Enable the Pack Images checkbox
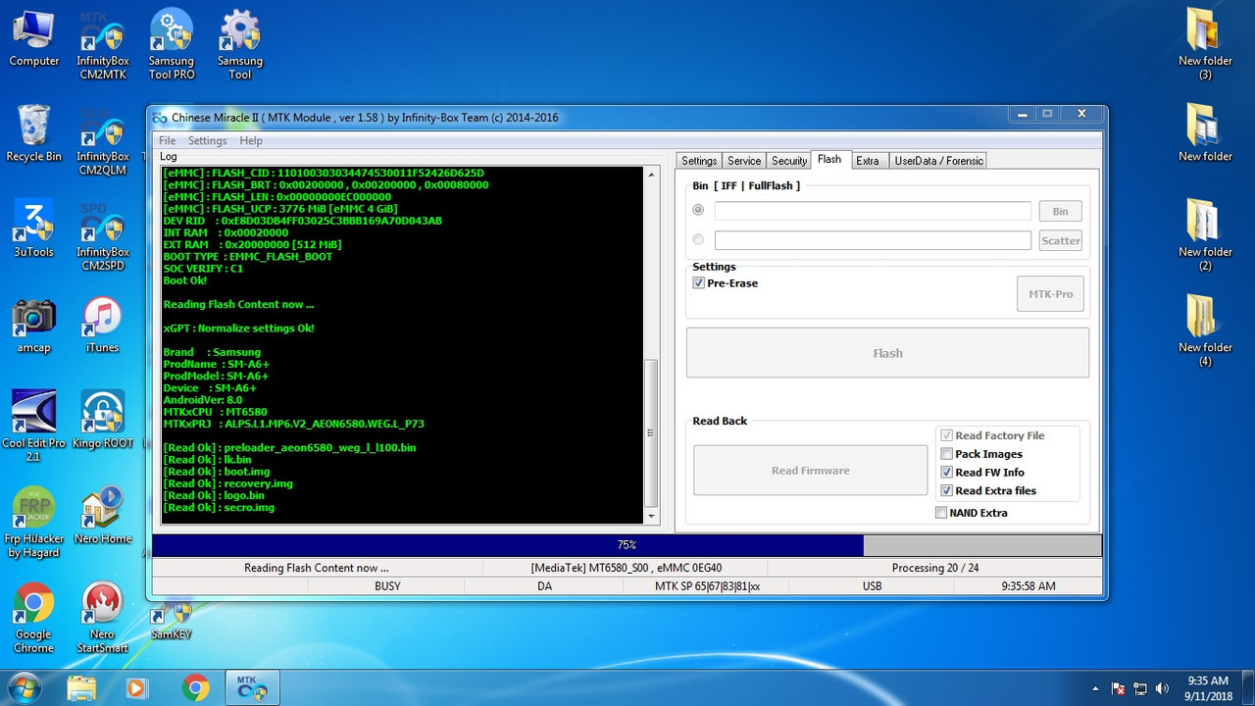This screenshot has height=706, width=1255. tap(946, 454)
